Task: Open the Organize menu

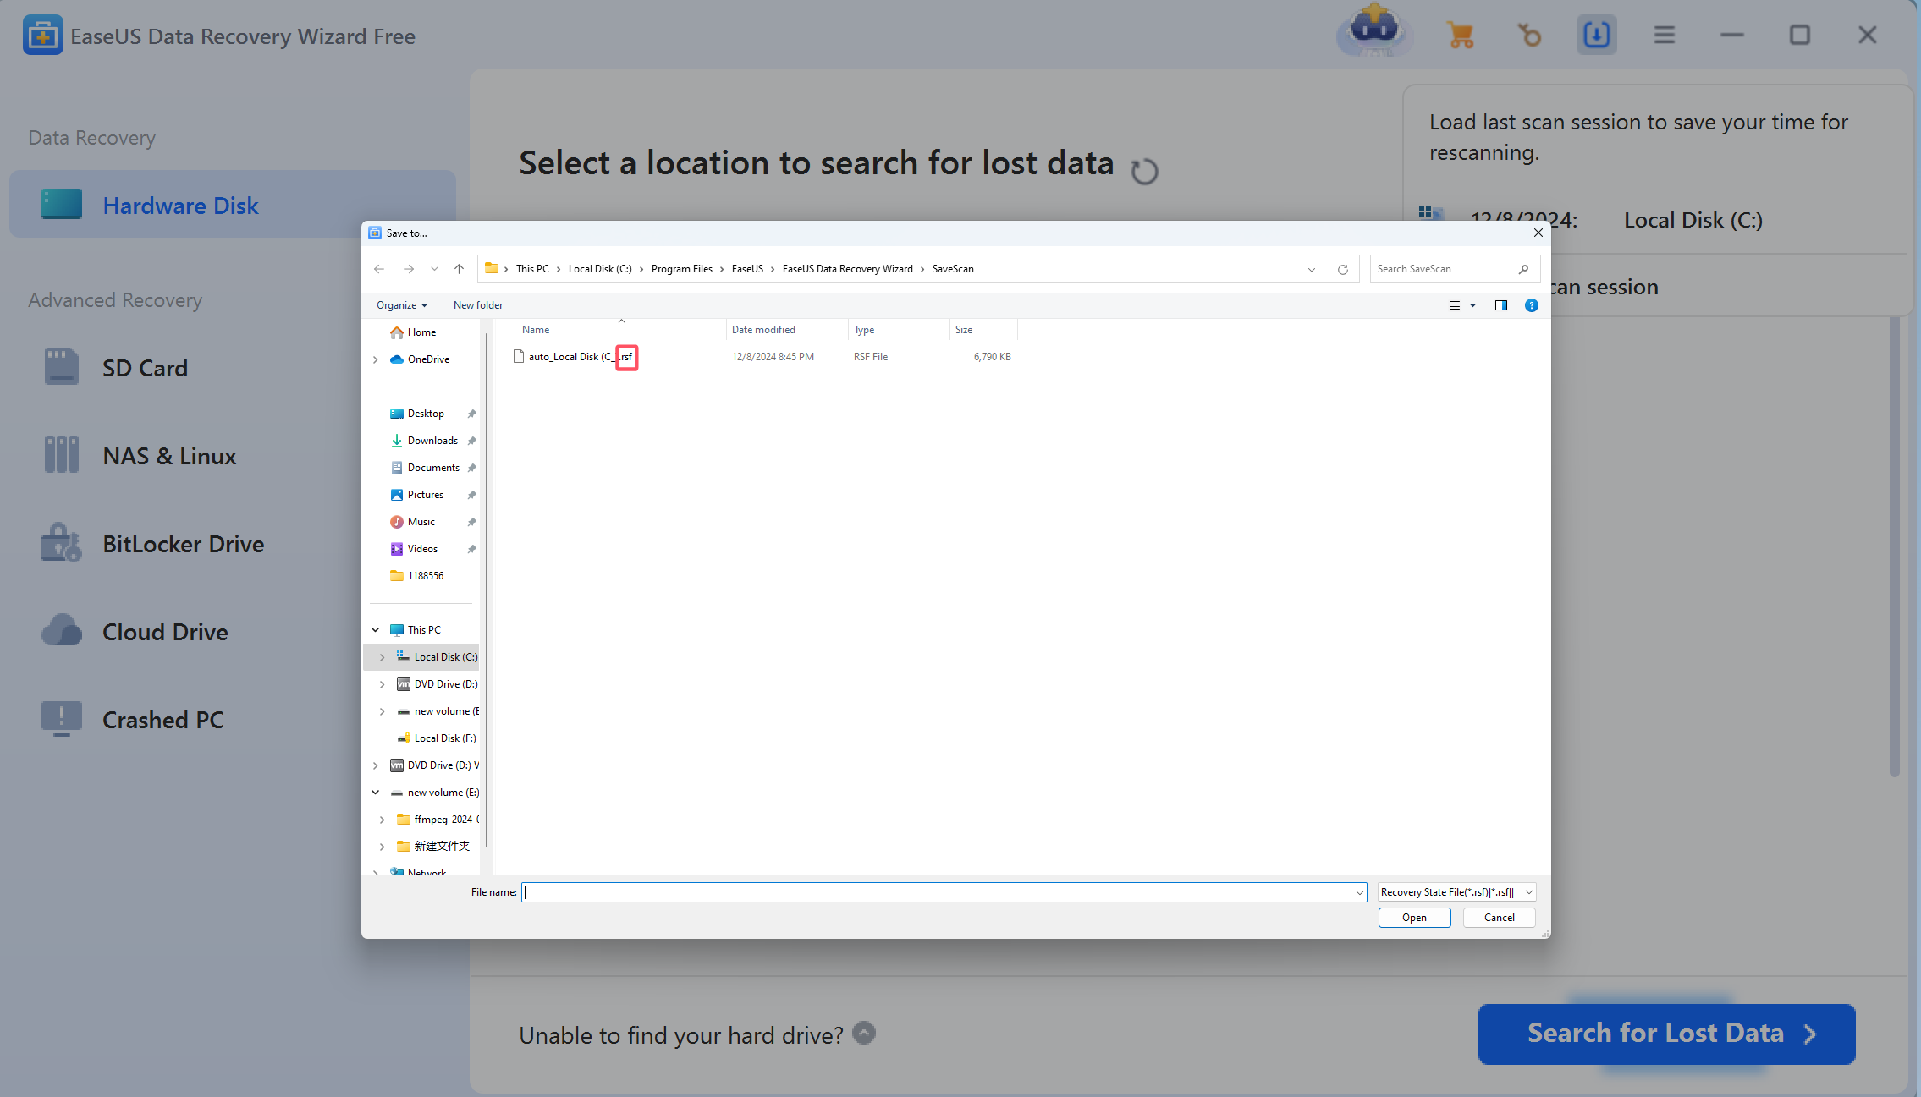Action: pos(402,305)
